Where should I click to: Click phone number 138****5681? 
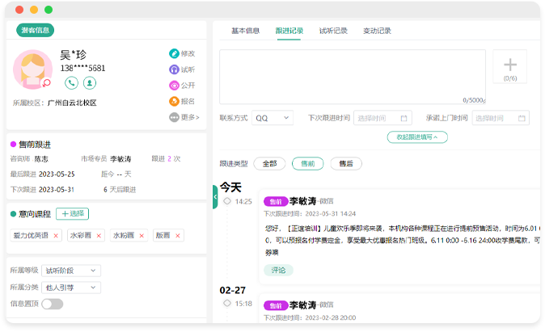click(x=82, y=68)
